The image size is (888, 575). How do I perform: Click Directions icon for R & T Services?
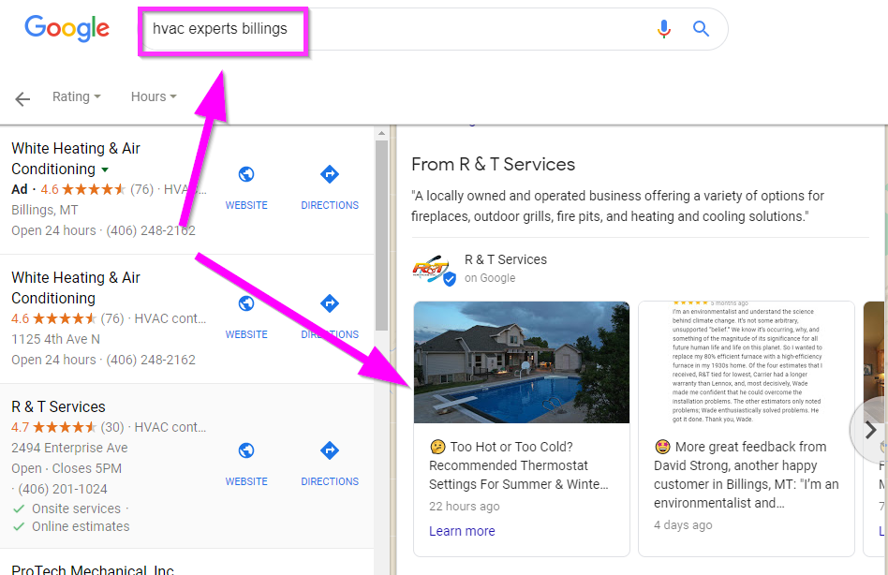[x=330, y=450]
